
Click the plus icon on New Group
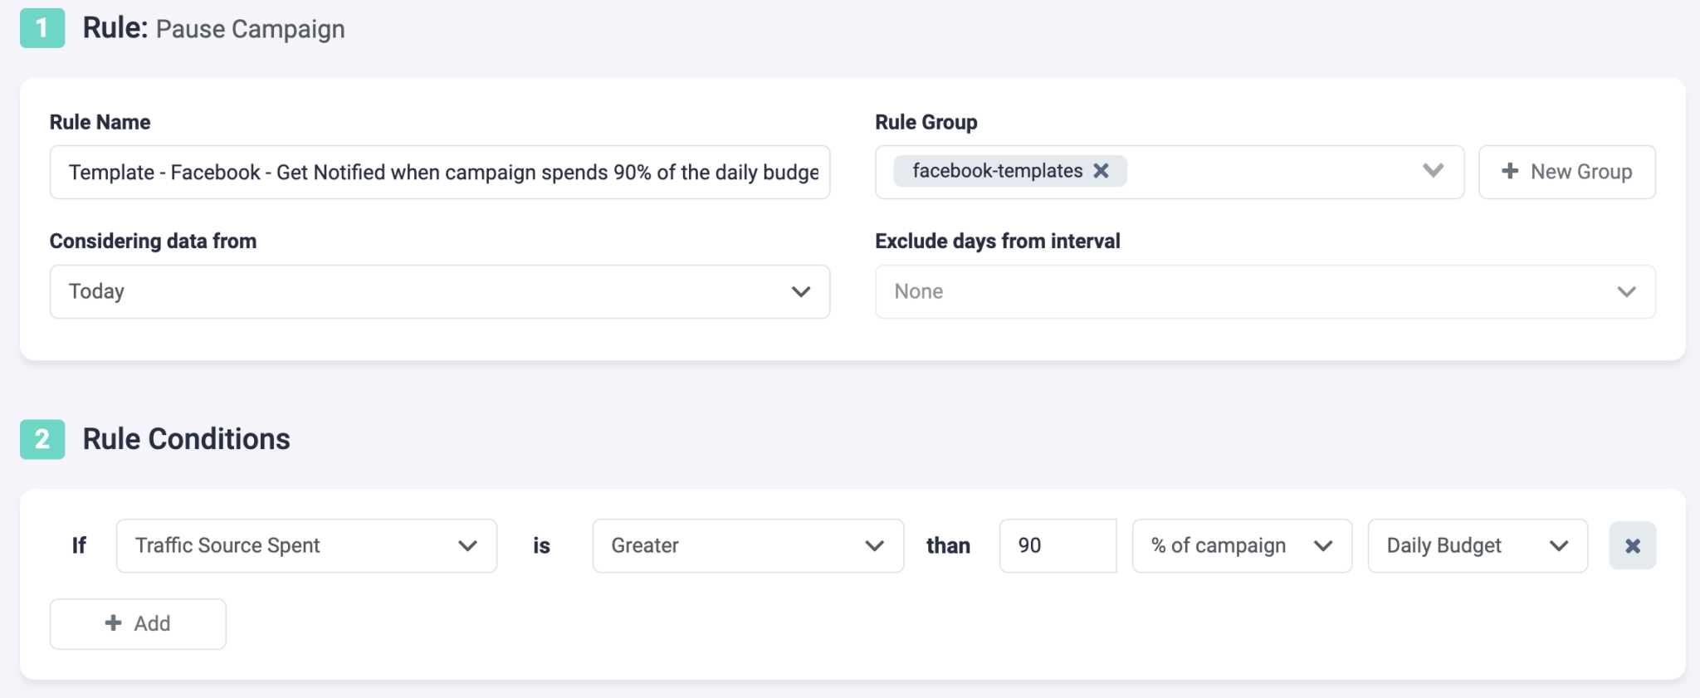[x=1508, y=171]
